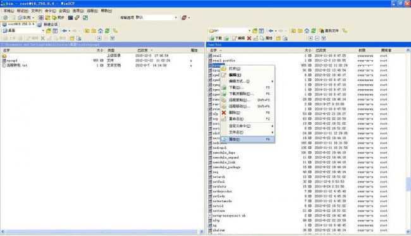
Task: Click home directory icon in remote panel
Action: 307,30
